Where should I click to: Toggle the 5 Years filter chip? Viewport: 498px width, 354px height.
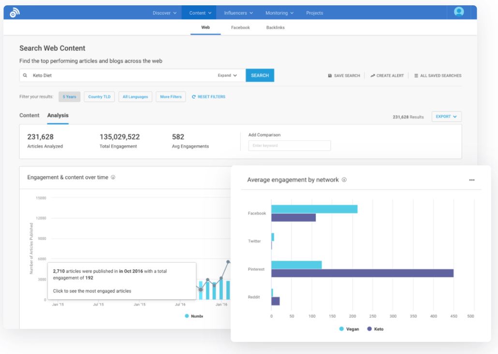70,97
